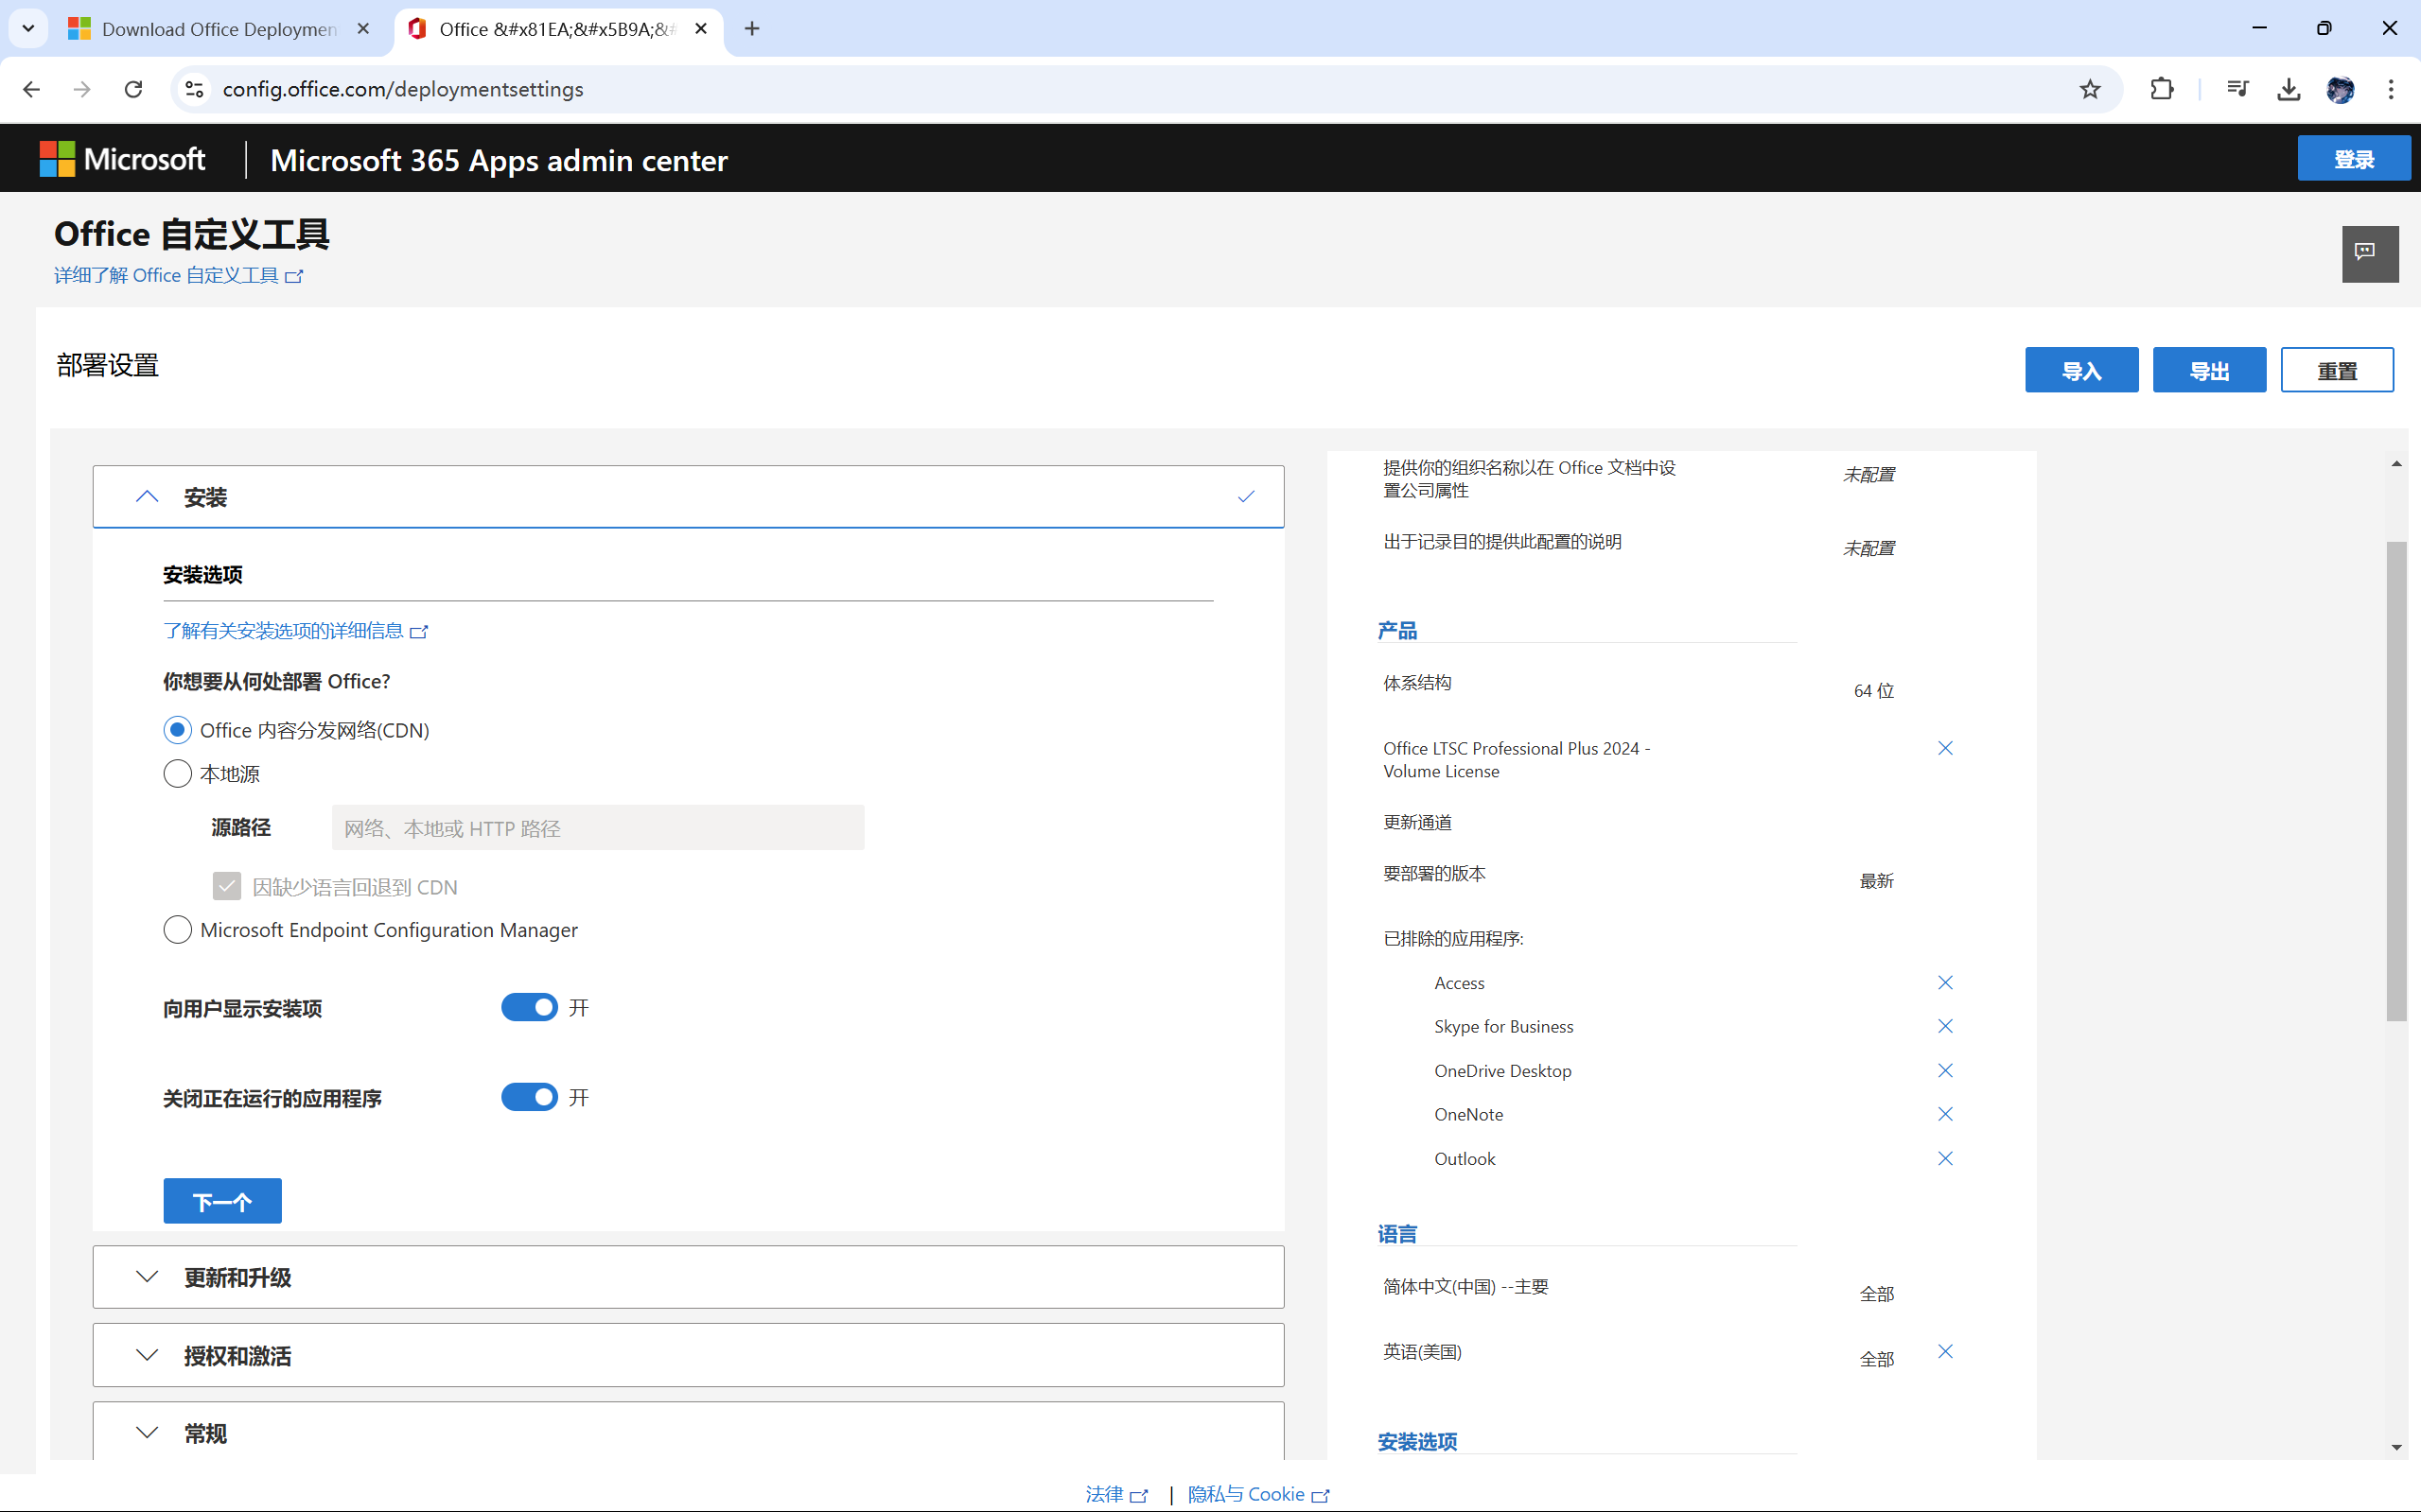Expand the 常规 section
Screen dimensions: 2421x1512
[x=689, y=1432]
